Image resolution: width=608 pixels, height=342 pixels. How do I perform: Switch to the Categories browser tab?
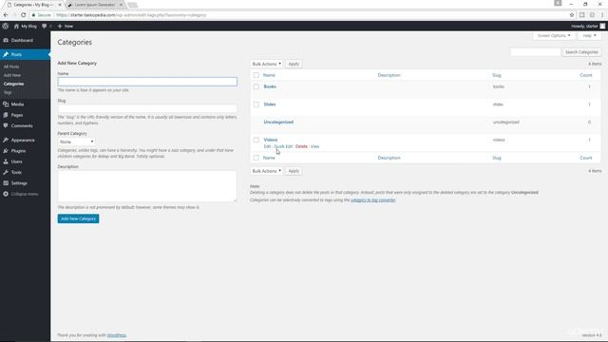pyautogui.click(x=33, y=5)
